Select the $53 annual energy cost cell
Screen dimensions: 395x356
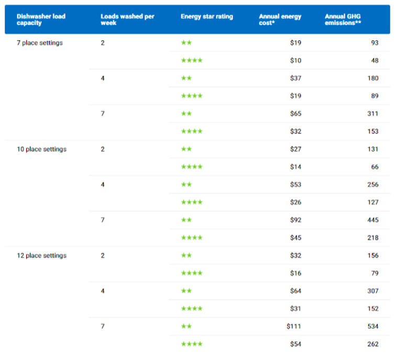click(295, 184)
